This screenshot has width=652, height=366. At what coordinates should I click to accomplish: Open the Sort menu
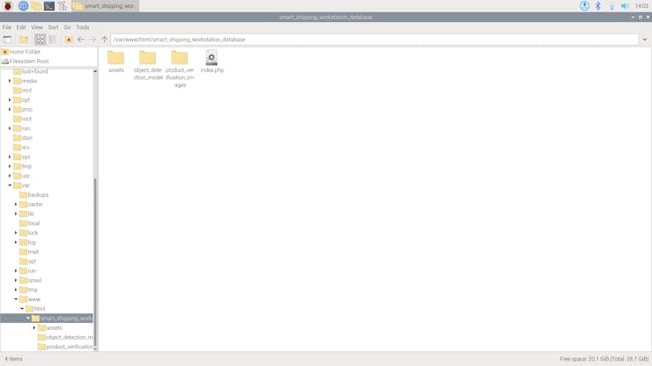(53, 27)
